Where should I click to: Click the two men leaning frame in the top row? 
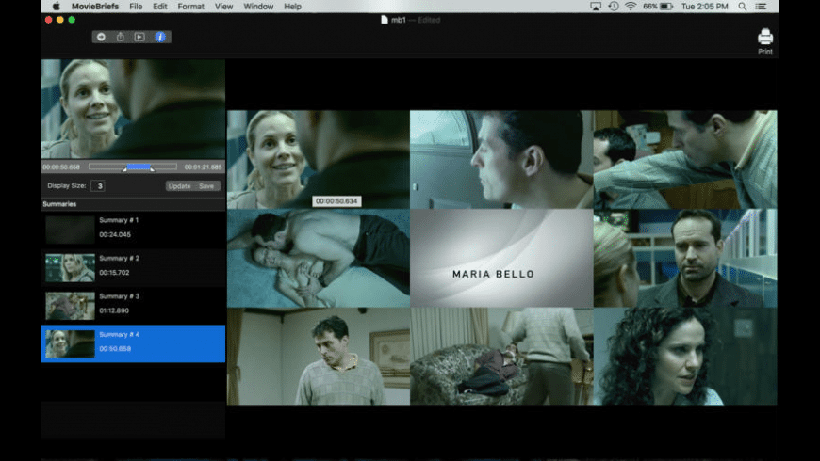[x=685, y=159]
